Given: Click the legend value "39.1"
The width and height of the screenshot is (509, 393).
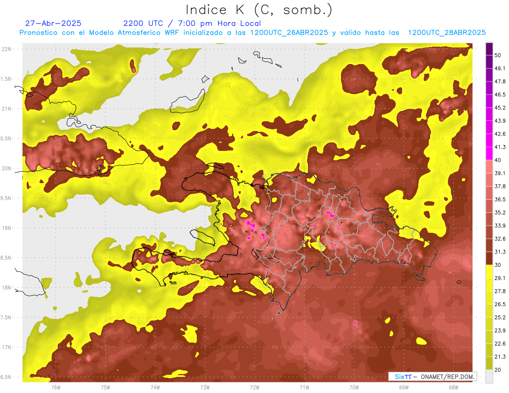Looking at the screenshot, I should click(500, 173).
